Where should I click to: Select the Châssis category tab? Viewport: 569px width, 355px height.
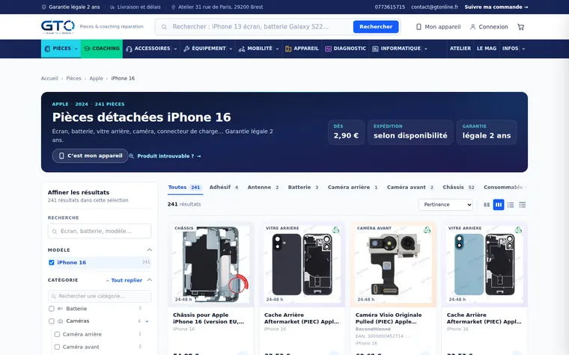[x=458, y=188]
